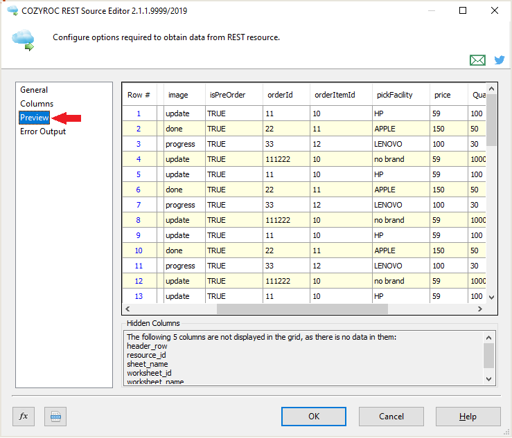Click 'done' in row 6

[x=184, y=190]
